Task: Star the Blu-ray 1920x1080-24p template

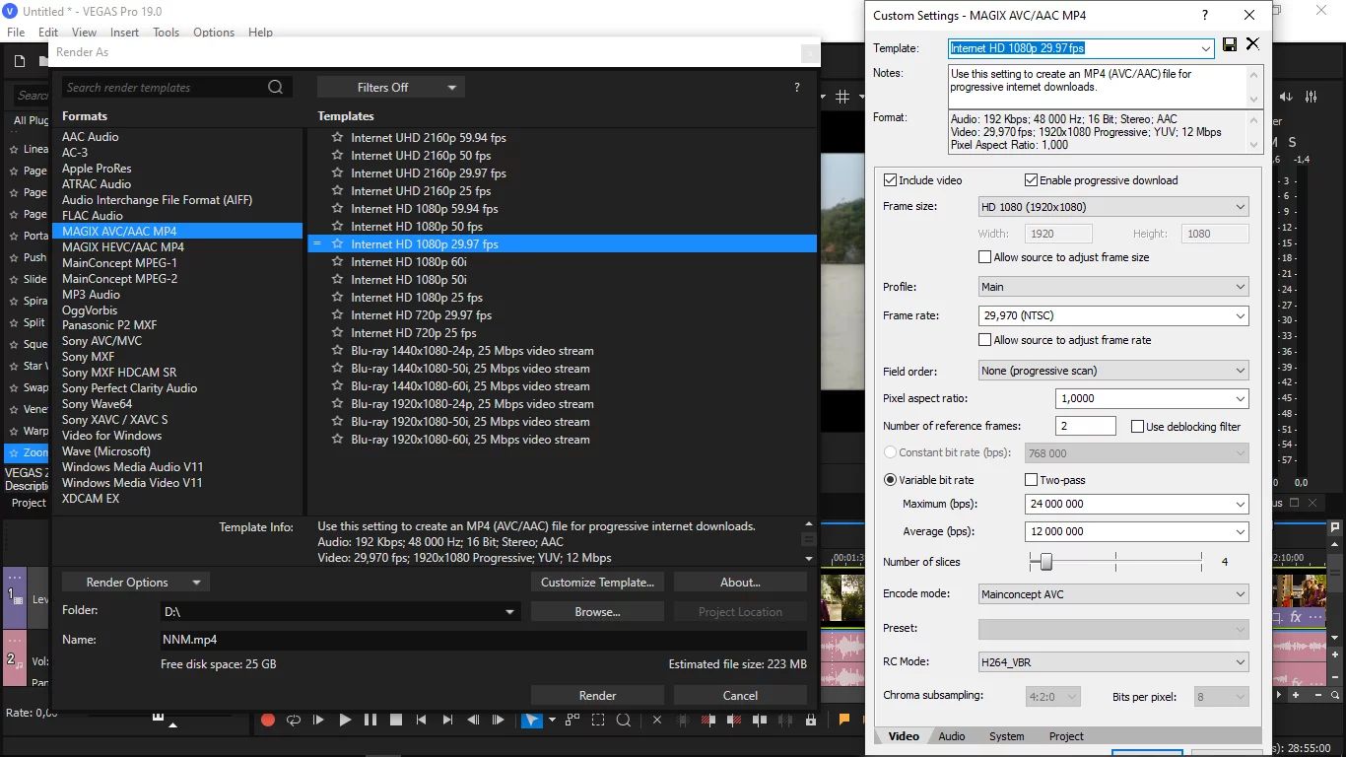Action: [337, 404]
